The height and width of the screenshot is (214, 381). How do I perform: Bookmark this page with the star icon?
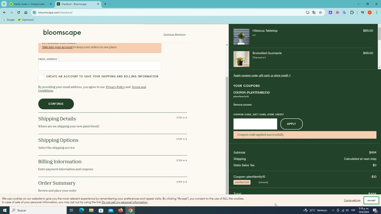[x=321, y=12]
